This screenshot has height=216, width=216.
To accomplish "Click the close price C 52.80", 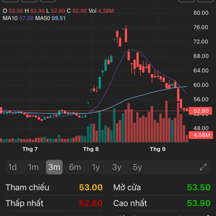I will [77, 11].
